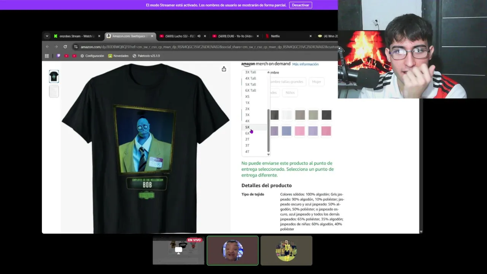Open the second YouTube bookmark icon
The image size is (487, 274).
coord(74,56)
